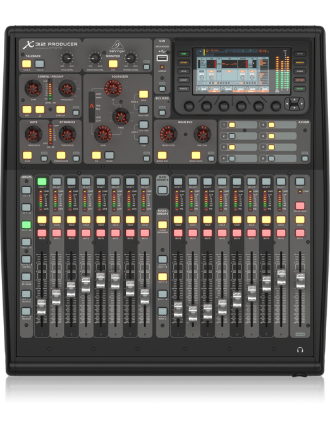
Task: Click the Pan/Bal encoder
Action: click(202, 134)
